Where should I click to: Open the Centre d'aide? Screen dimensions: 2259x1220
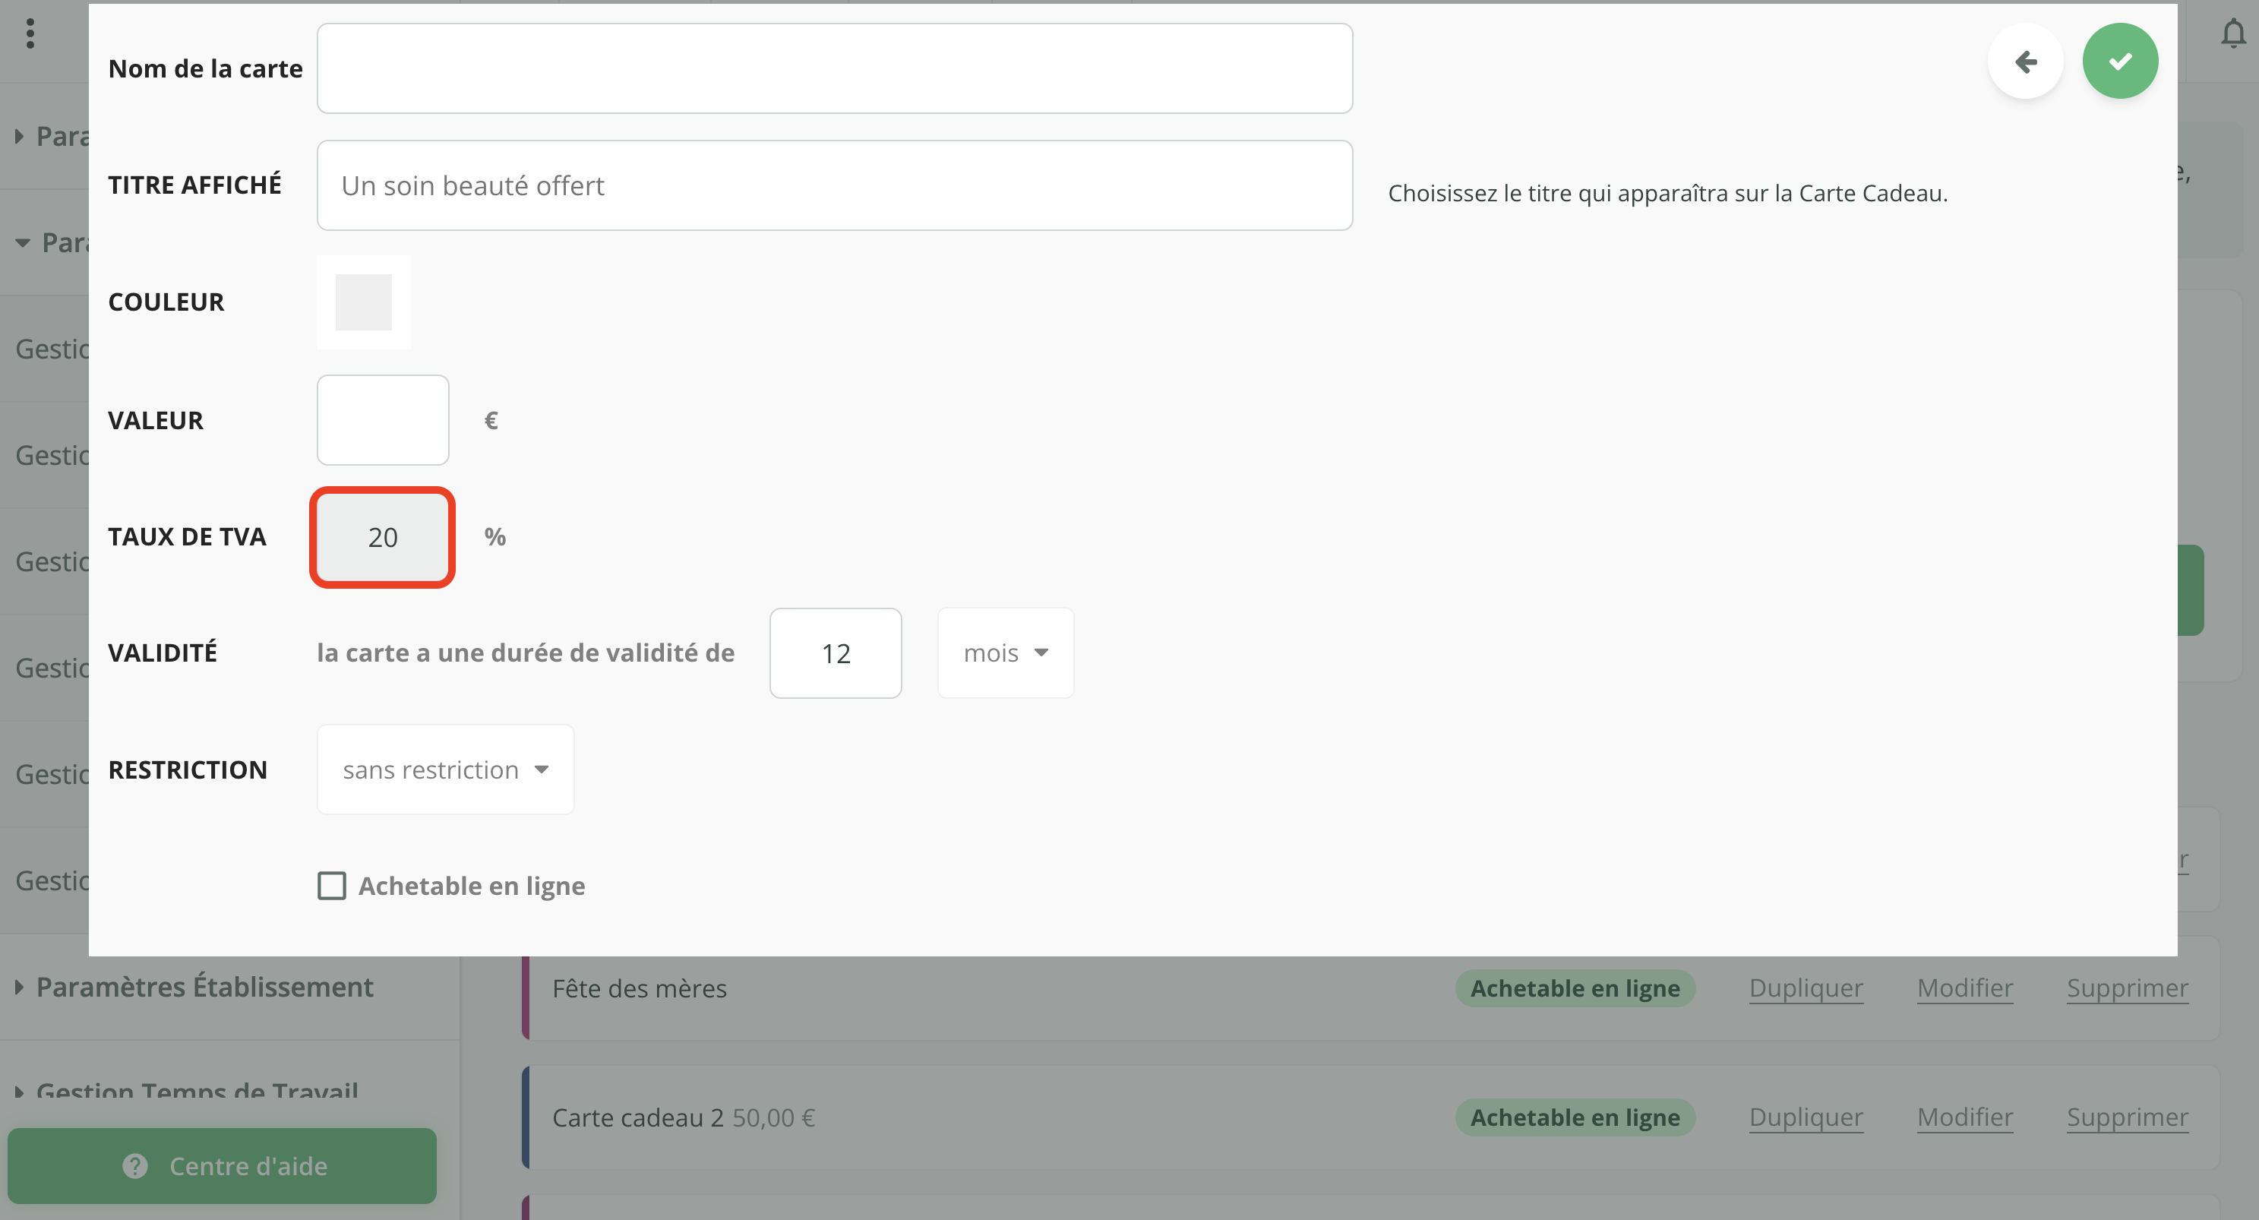[223, 1165]
